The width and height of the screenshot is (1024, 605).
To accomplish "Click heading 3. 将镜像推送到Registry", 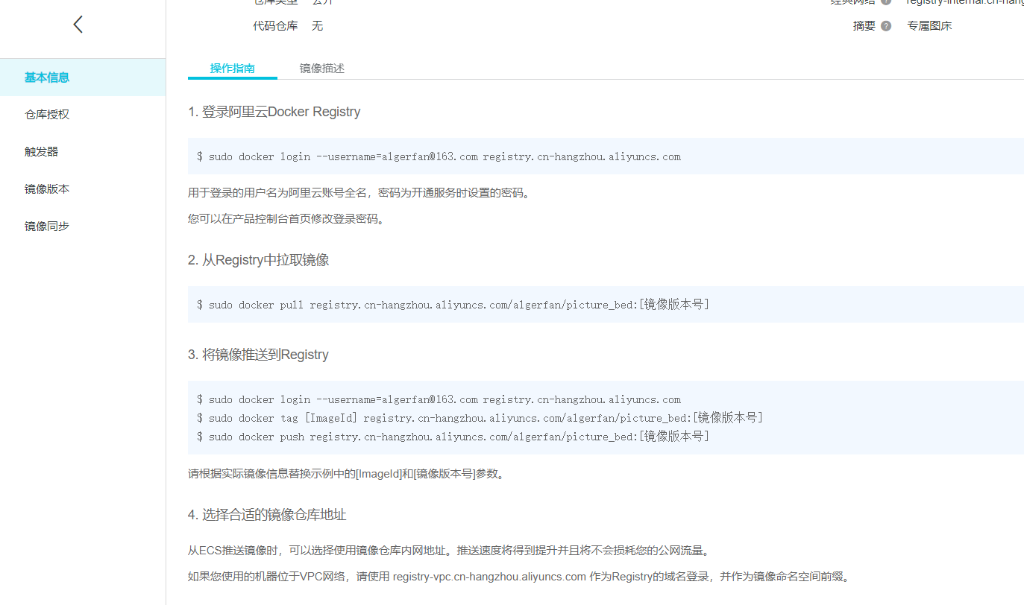I will [x=258, y=355].
